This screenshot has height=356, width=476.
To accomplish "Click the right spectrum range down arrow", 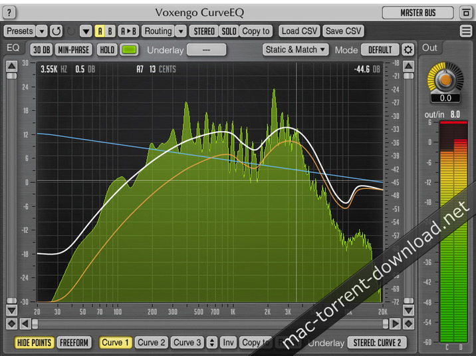I will click(x=408, y=310).
